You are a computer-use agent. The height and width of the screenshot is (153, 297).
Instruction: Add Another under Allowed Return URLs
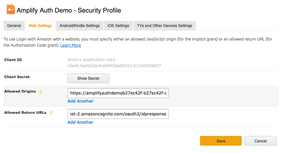pos(80,122)
